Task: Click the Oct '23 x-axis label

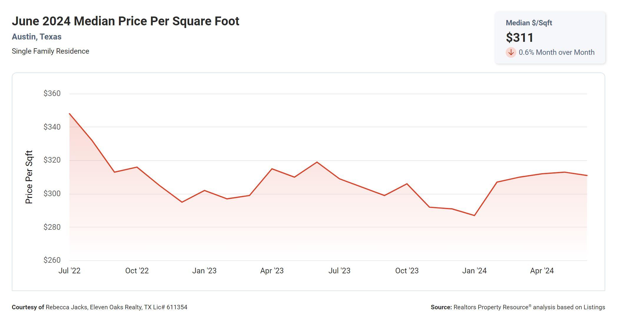Action: tap(407, 271)
